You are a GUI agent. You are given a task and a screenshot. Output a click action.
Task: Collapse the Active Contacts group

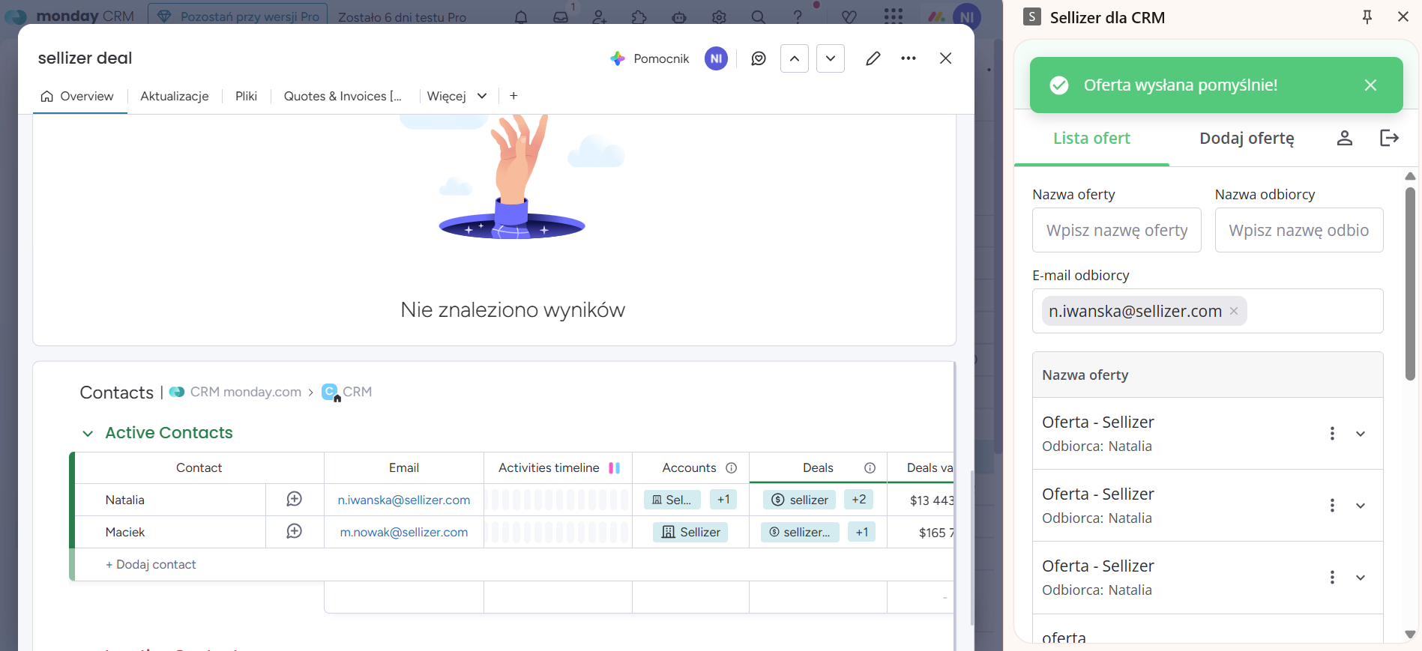88,434
